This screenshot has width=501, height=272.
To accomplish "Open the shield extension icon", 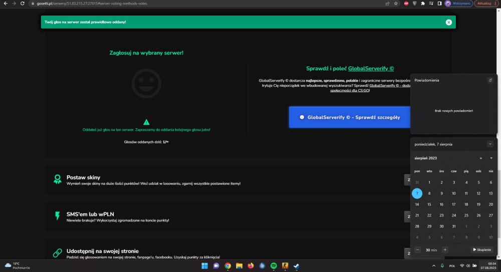I will pyautogui.click(x=414, y=4).
